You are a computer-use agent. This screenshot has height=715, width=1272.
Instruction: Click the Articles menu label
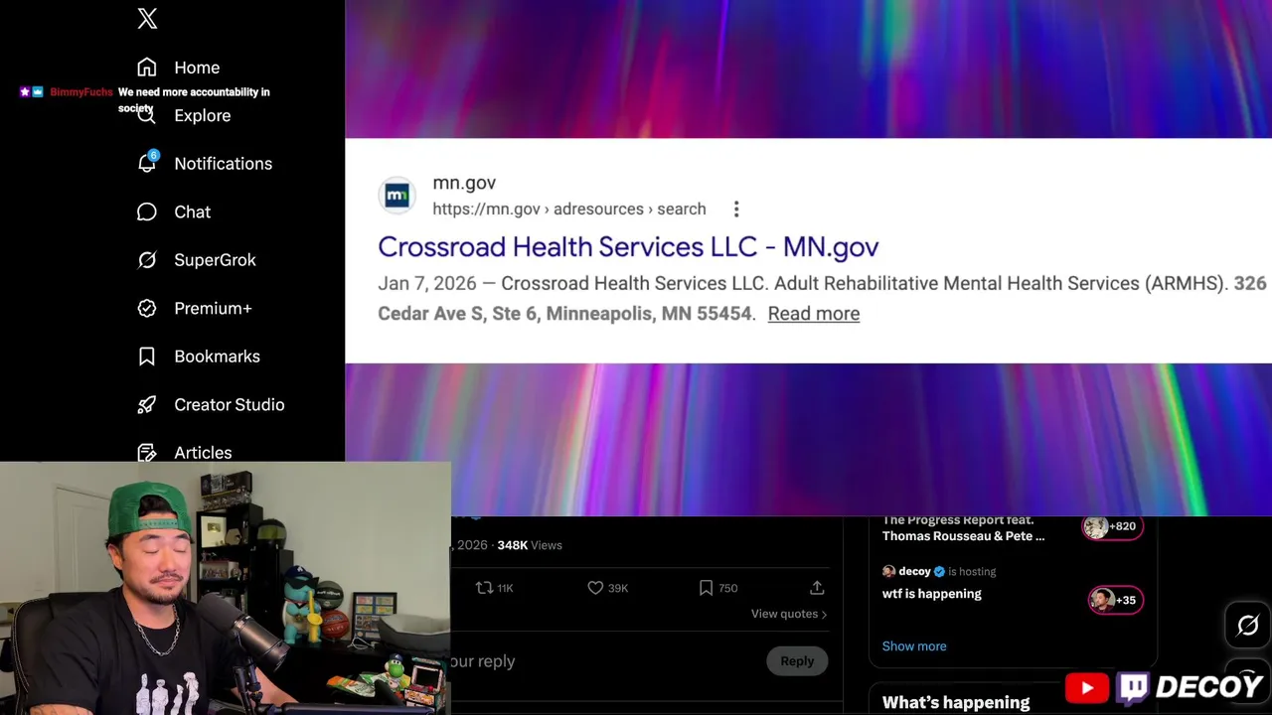[204, 453]
